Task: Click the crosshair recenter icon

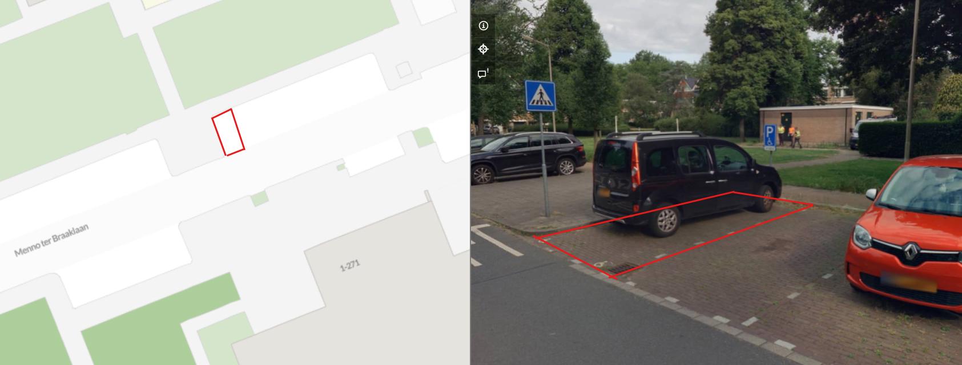Action: pos(483,49)
